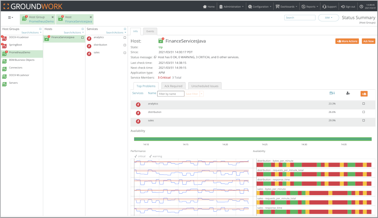Open the hamburger menu icon

[11, 18]
